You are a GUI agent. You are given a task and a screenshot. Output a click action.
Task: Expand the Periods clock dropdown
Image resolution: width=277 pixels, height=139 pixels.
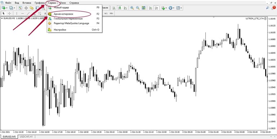[x=174, y=8]
